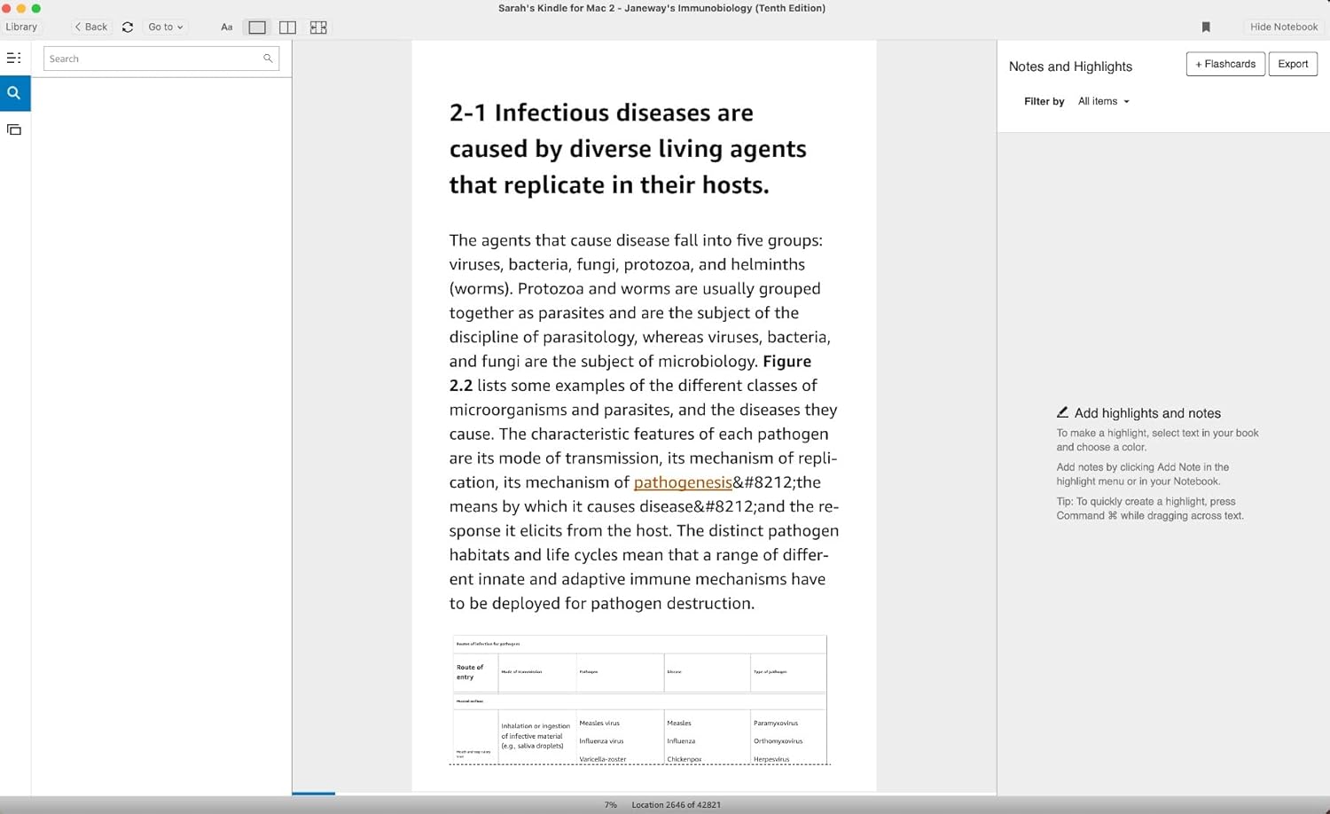Open the table of contents sidebar icon
This screenshot has width=1330, height=814.
(14, 58)
